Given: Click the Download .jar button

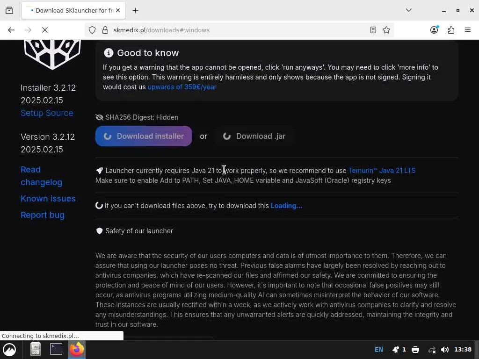Looking at the screenshot, I should (254, 136).
